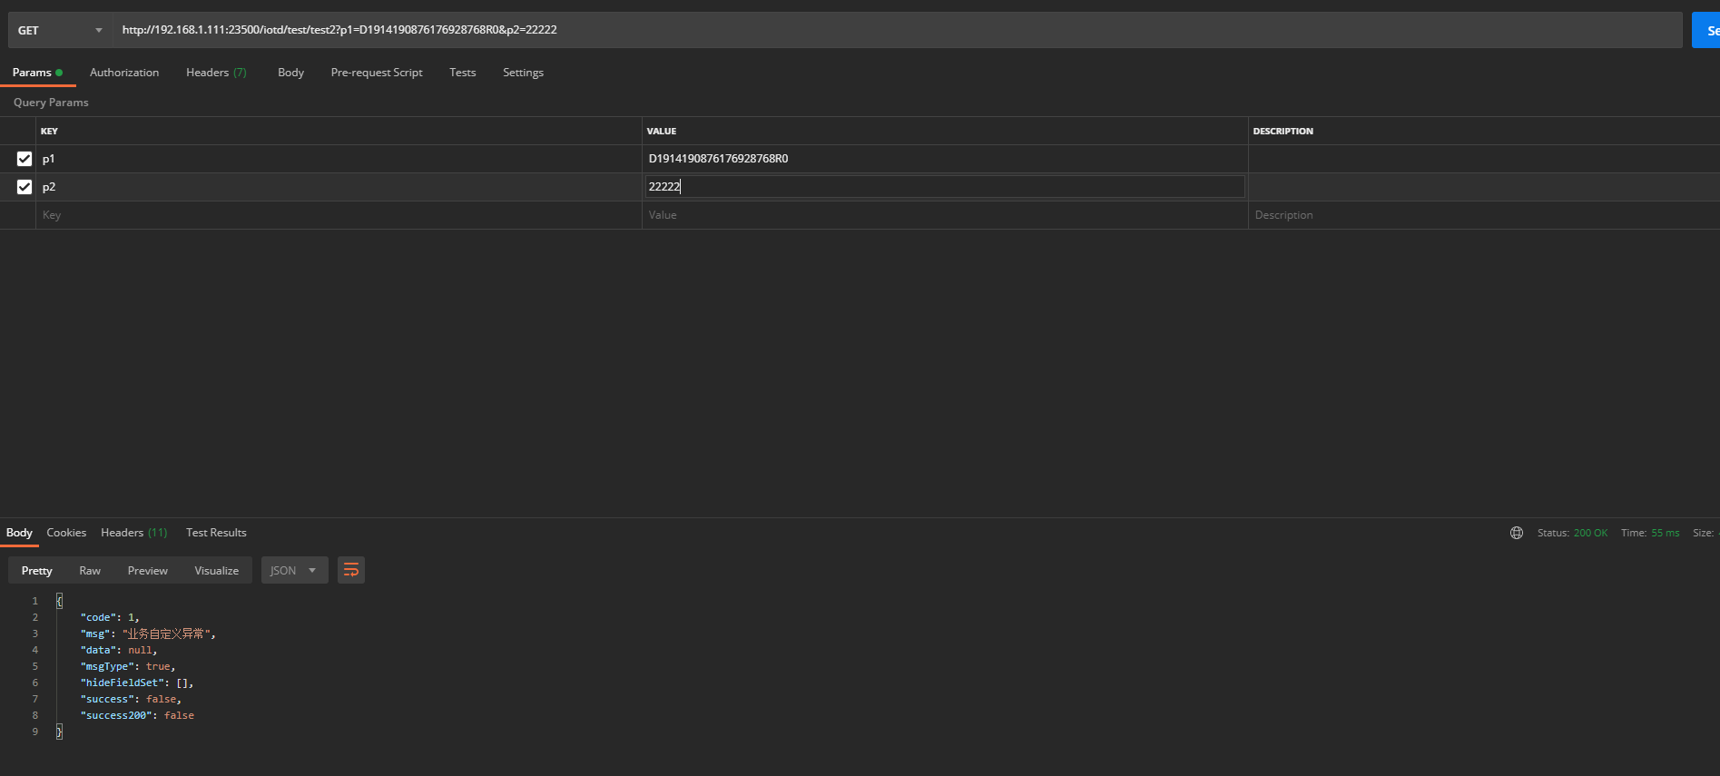Screen dimensions: 1720x776
Task: Open the request Headers (7) tab
Action: (x=216, y=73)
